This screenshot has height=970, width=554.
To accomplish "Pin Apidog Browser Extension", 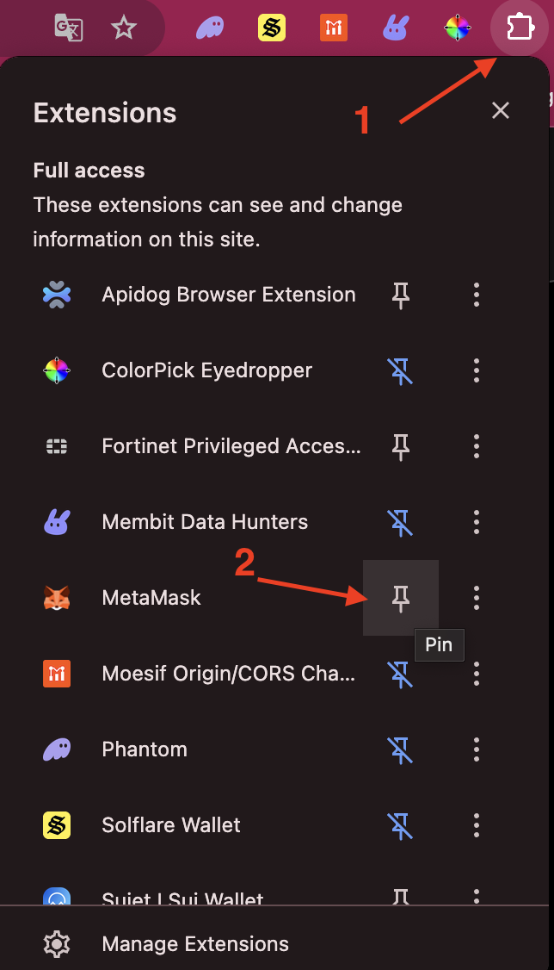I will 400,295.
